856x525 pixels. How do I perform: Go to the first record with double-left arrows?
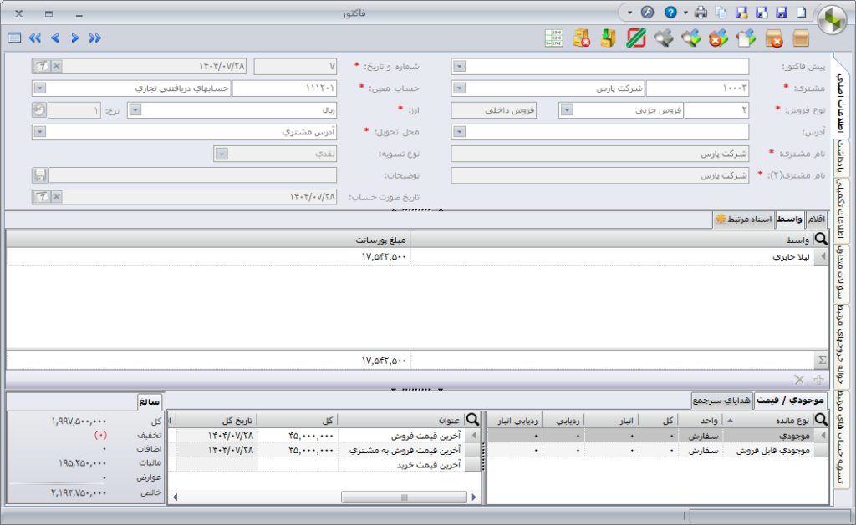(x=35, y=38)
